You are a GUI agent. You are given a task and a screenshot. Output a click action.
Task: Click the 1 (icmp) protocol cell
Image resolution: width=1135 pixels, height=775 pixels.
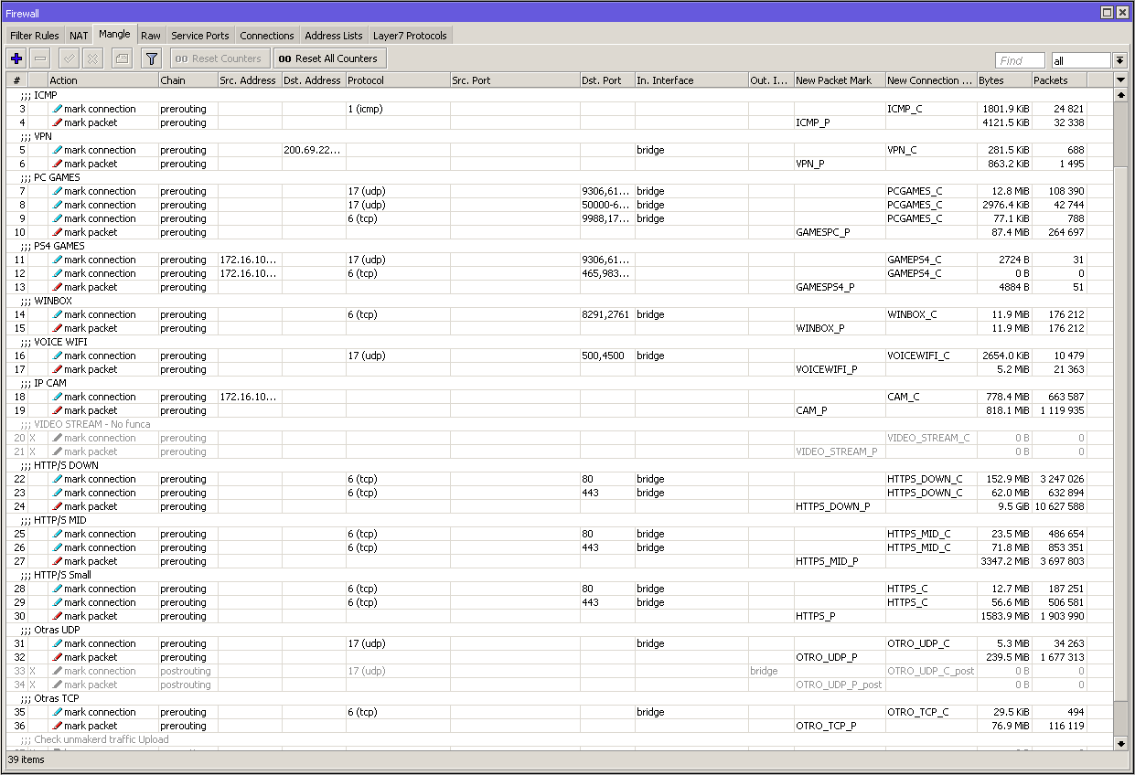click(398, 109)
